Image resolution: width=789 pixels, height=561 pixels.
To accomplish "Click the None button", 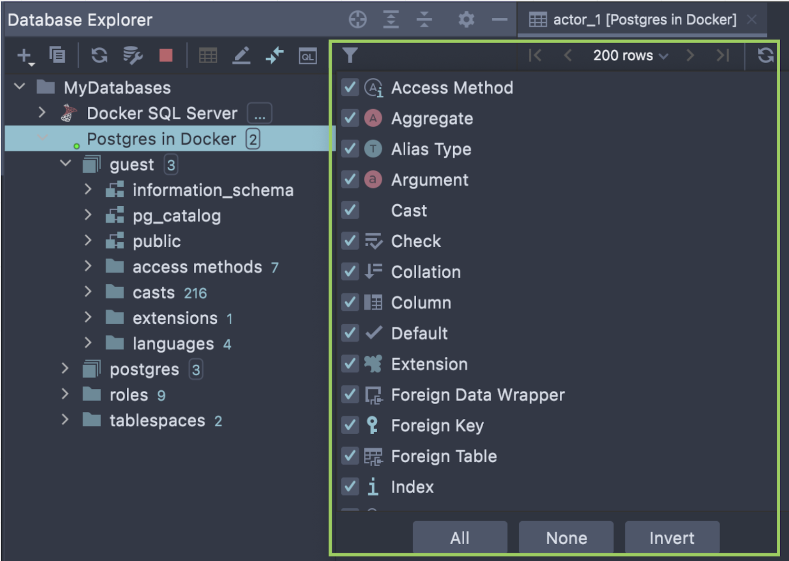I will coord(566,537).
